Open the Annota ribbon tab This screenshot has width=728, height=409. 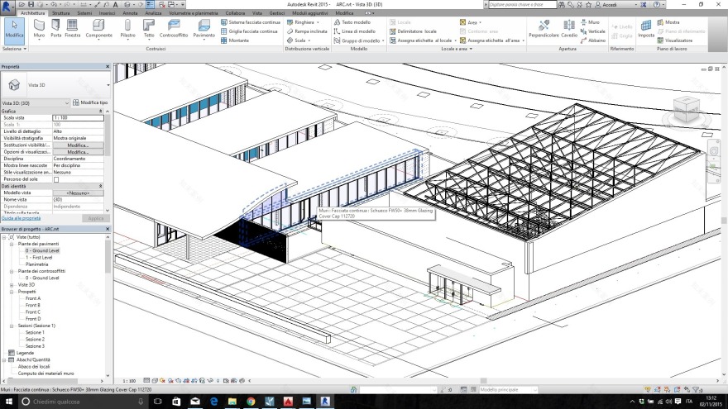(x=131, y=14)
